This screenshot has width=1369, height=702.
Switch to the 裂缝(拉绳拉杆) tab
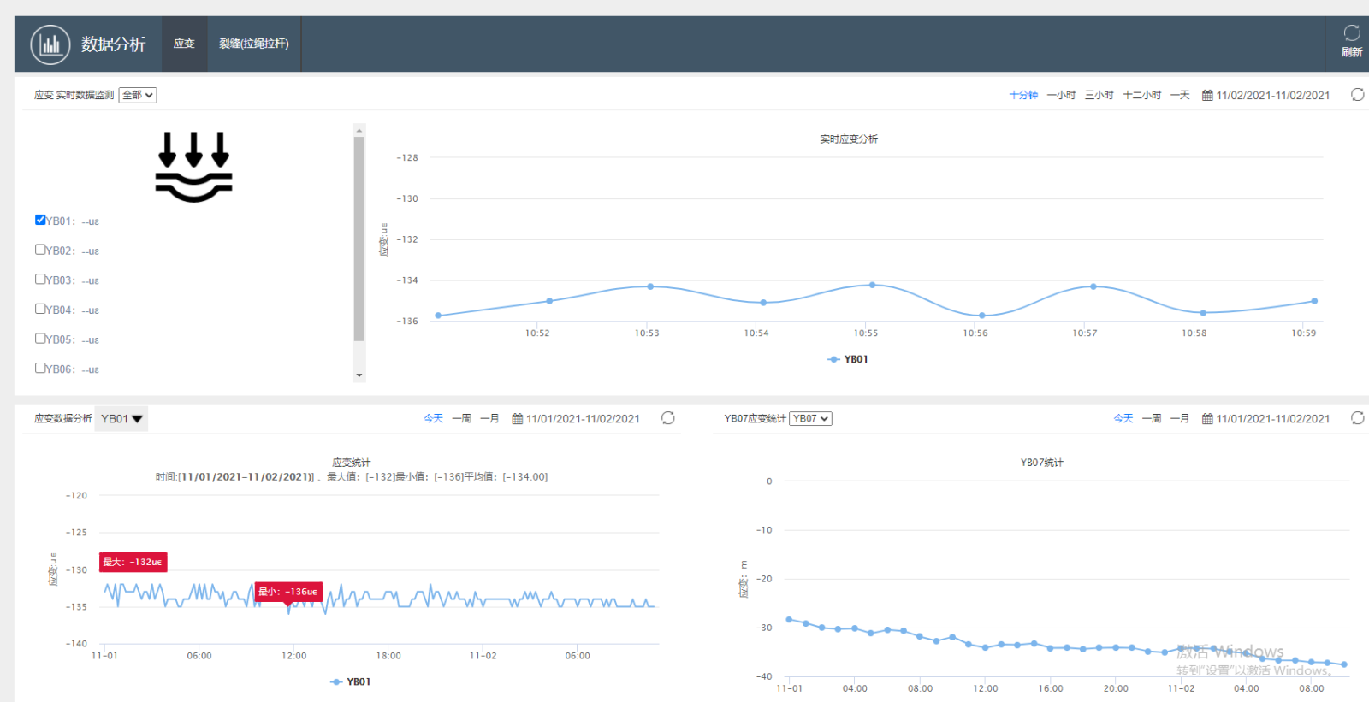[x=254, y=44]
